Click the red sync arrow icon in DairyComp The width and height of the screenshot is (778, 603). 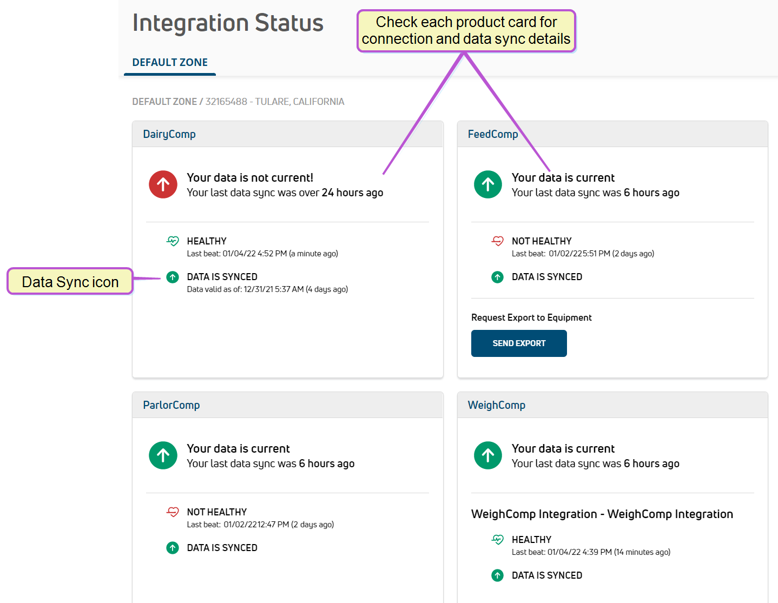click(x=163, y=184)
